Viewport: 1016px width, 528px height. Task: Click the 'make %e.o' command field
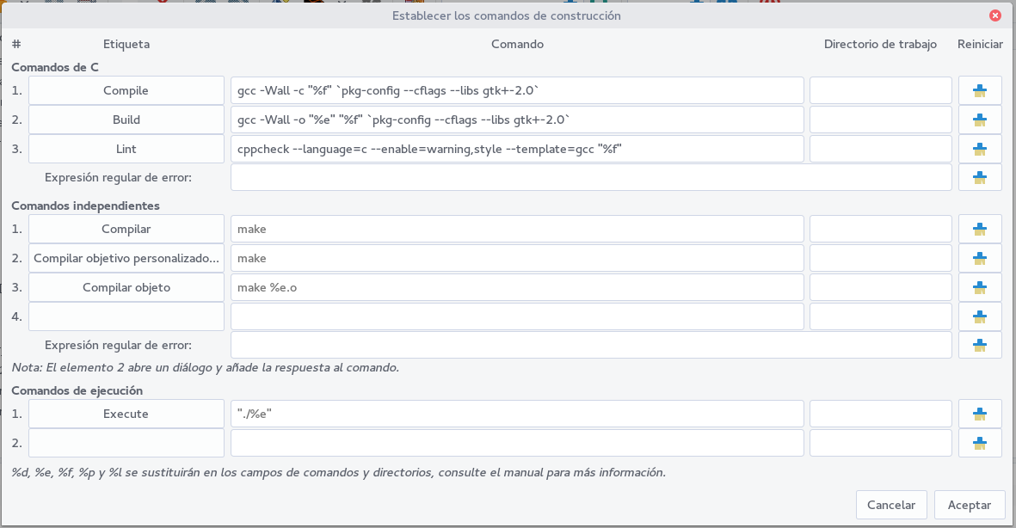[516, 286]
